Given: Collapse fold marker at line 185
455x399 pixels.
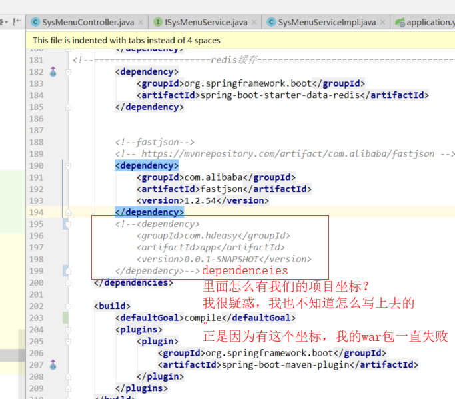Looking at the screenshot, I should [x=68, y=107].
